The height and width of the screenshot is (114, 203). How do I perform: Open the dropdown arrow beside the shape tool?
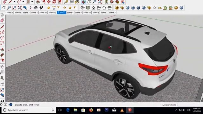32,2
